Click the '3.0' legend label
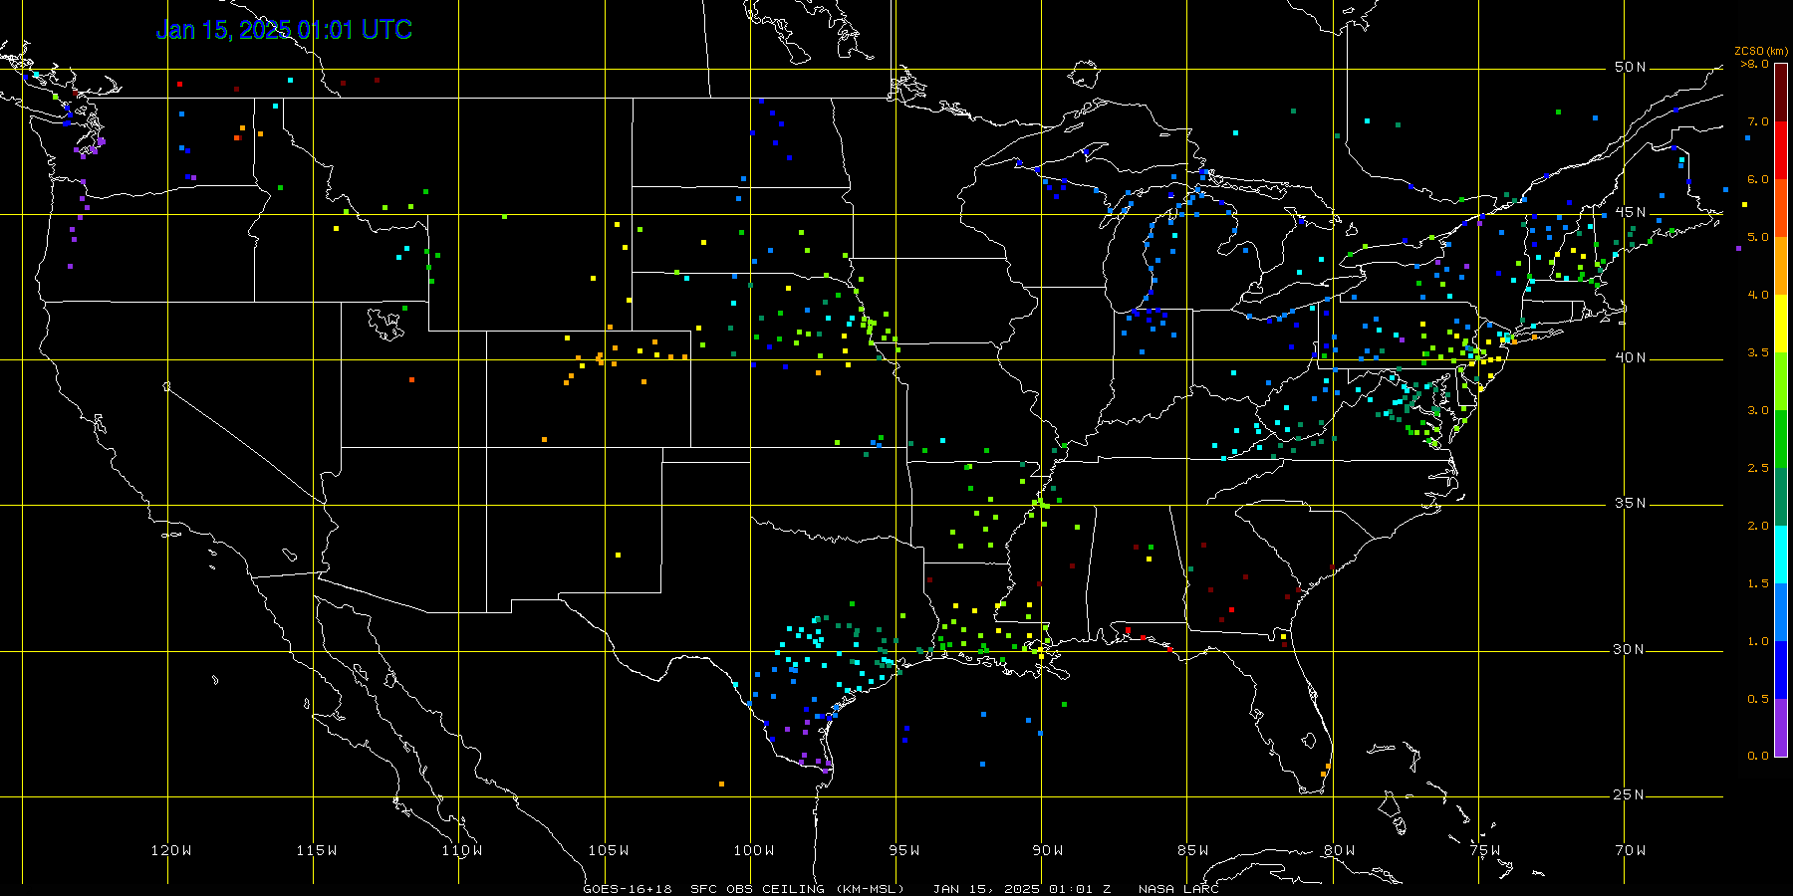 1758,410
